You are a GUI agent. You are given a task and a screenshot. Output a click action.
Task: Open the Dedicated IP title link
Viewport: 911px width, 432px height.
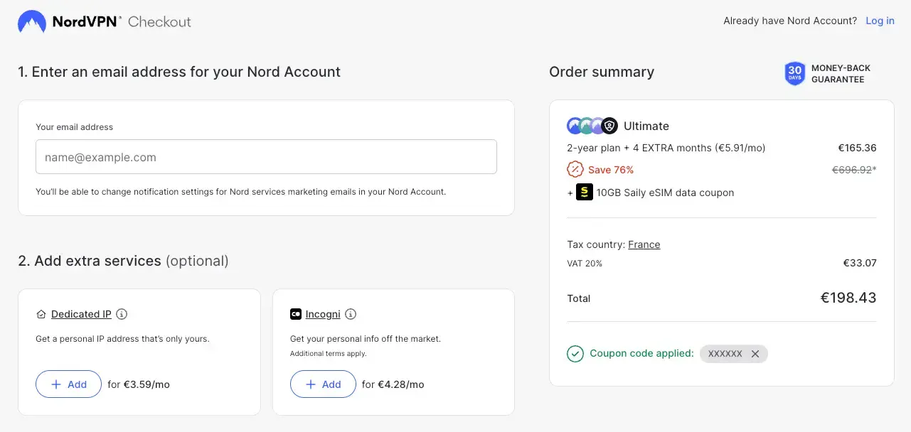(81, 314)
